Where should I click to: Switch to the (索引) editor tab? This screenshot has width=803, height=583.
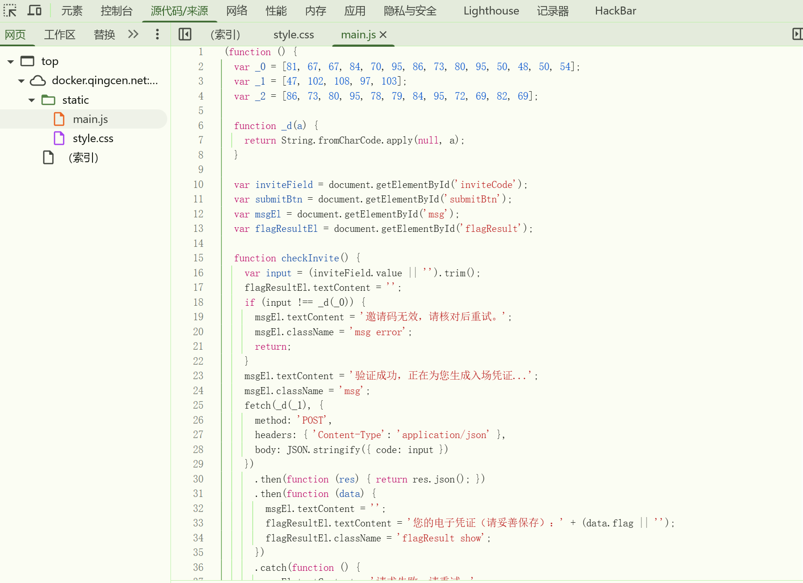pyautogui.click(x=225, y=35)
